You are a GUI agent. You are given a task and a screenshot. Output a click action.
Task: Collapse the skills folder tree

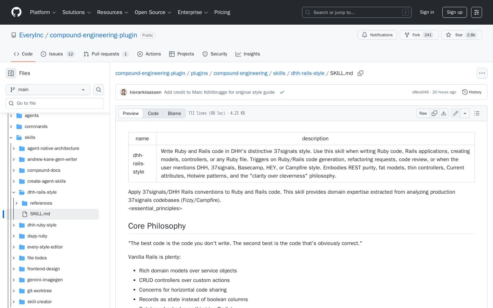(11, 137)
